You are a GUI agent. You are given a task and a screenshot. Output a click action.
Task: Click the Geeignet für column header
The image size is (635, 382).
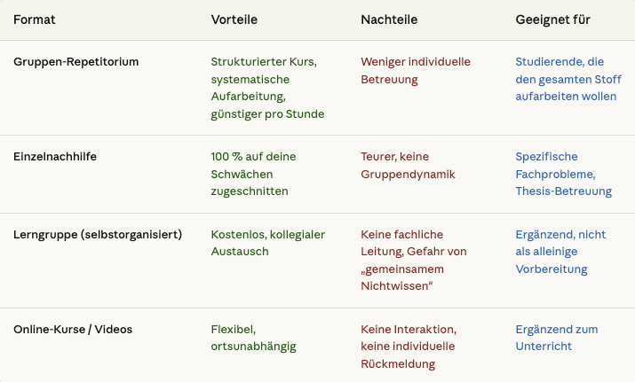tap(552, 19)
